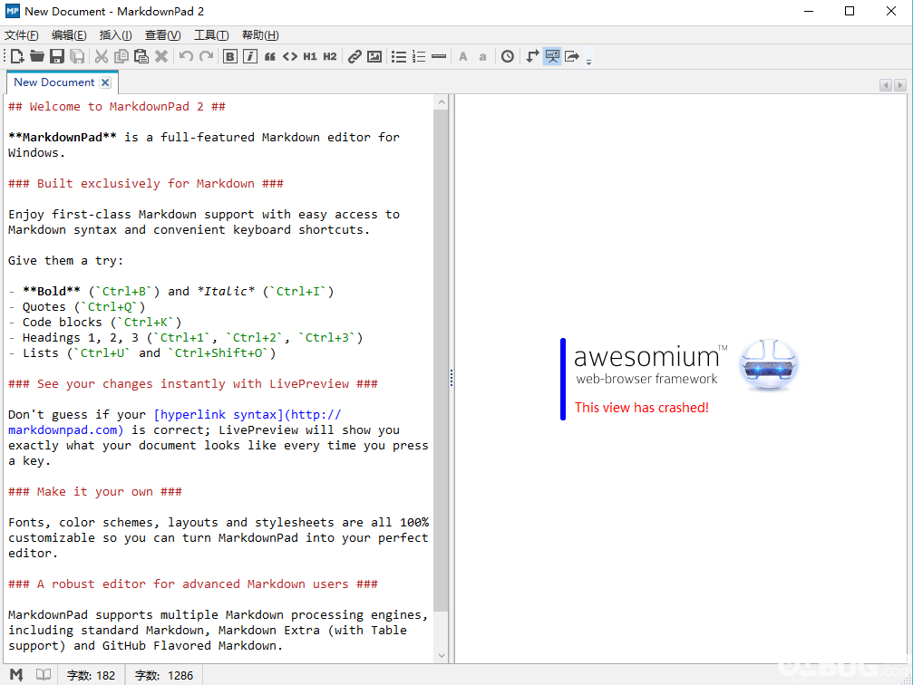Click the open book icon in status bar
This screenshot has height=685, width=913.
[44, 674]
